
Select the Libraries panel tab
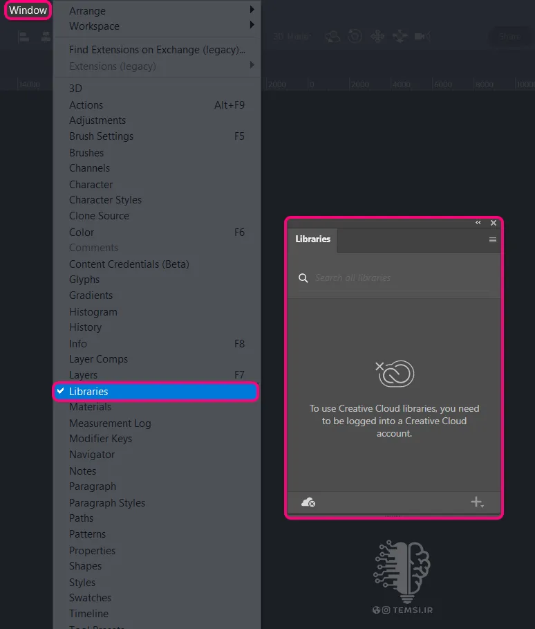coord(312,239)
